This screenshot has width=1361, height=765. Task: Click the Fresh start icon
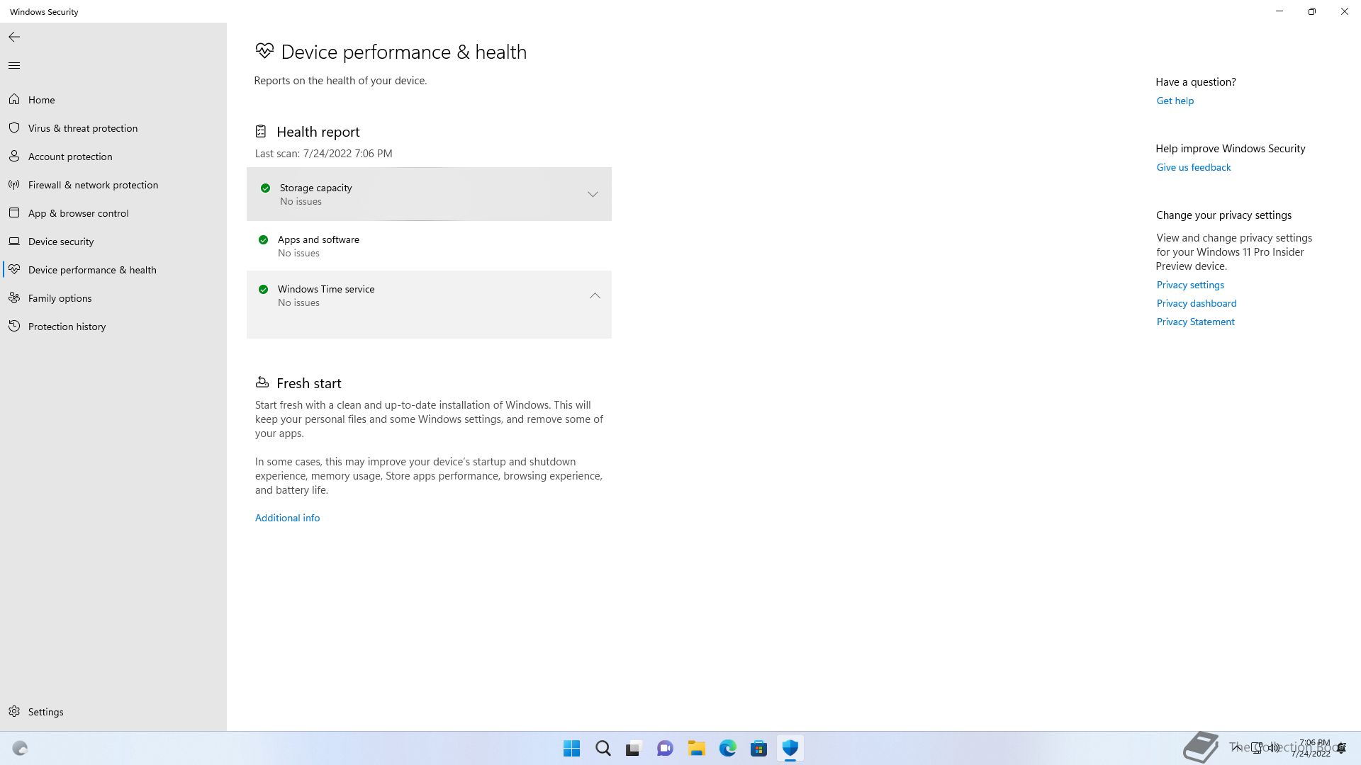(262, 382)
